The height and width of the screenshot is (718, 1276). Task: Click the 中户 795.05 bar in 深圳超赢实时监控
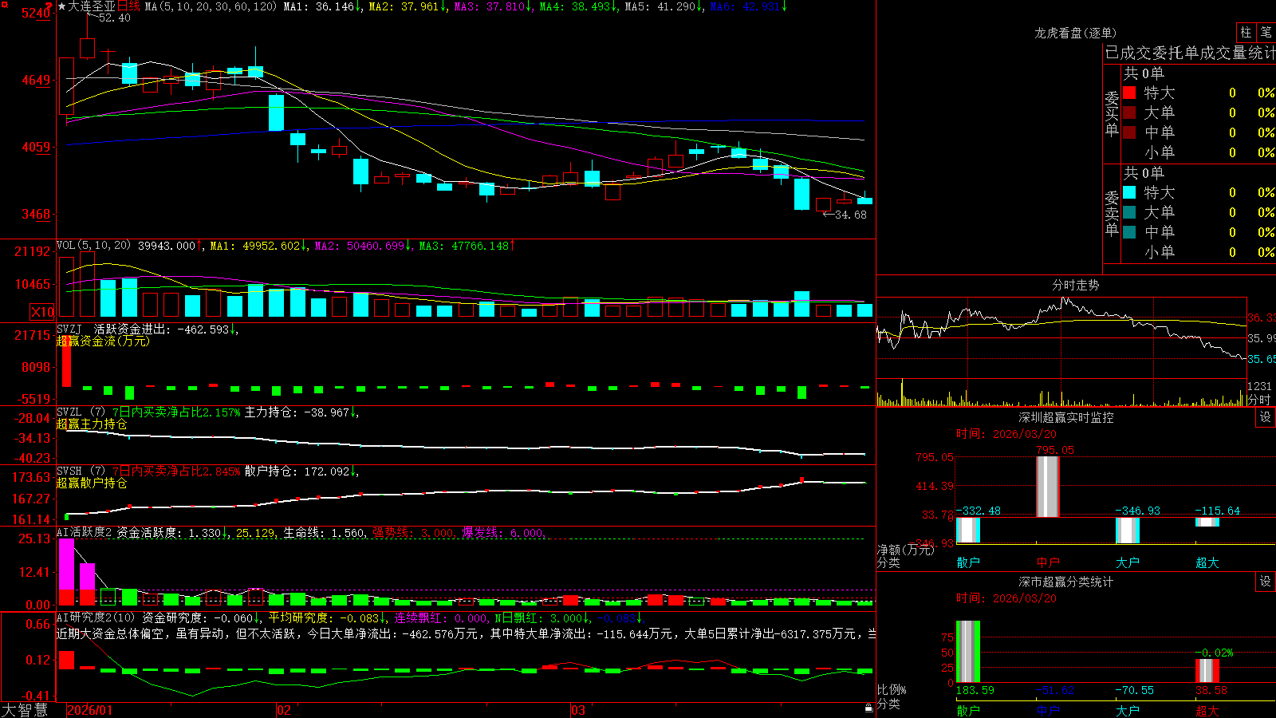[x=1048, y=487]
